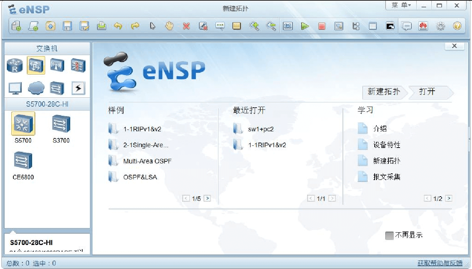
Task: Select the pointer cursor tool
Action: pyautogui.click(x=152, y=26)
